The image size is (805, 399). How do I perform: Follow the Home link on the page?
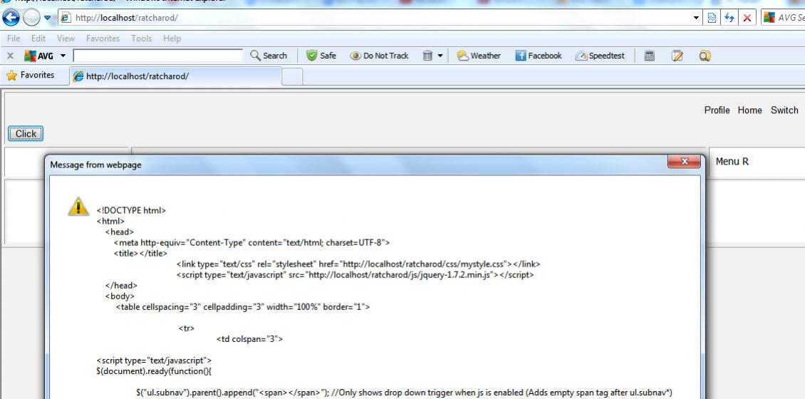pos(749,110)
